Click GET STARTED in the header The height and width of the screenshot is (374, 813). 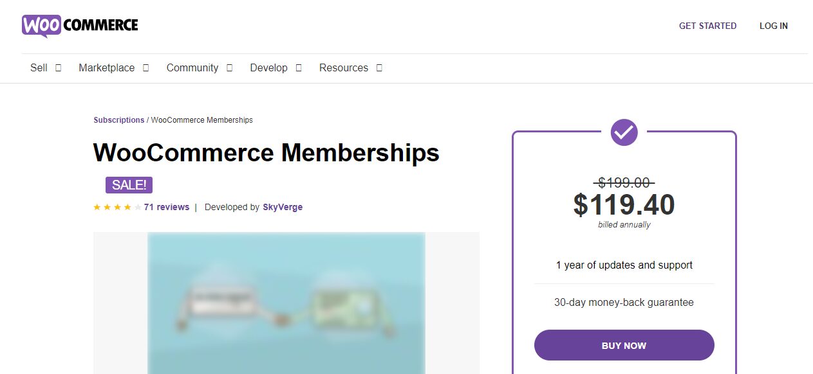point(707,26)
